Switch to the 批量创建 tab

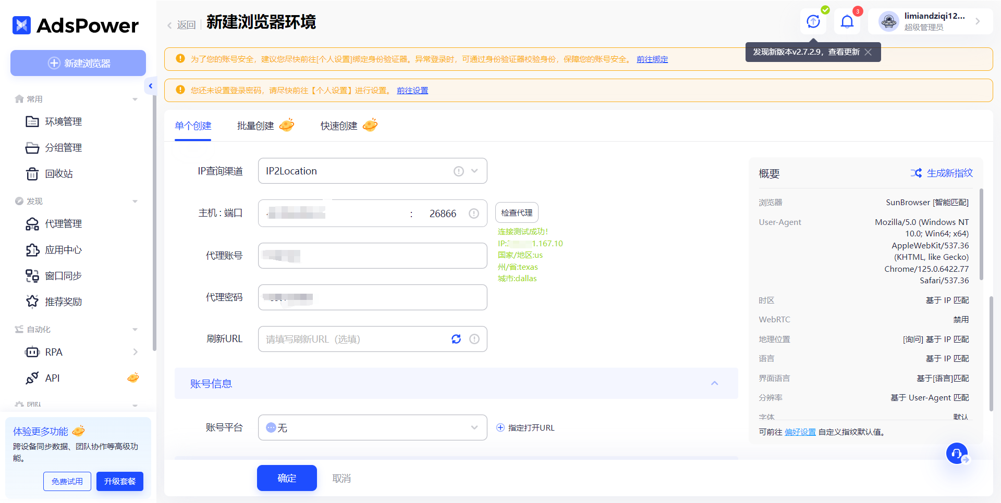click(256, 125)
